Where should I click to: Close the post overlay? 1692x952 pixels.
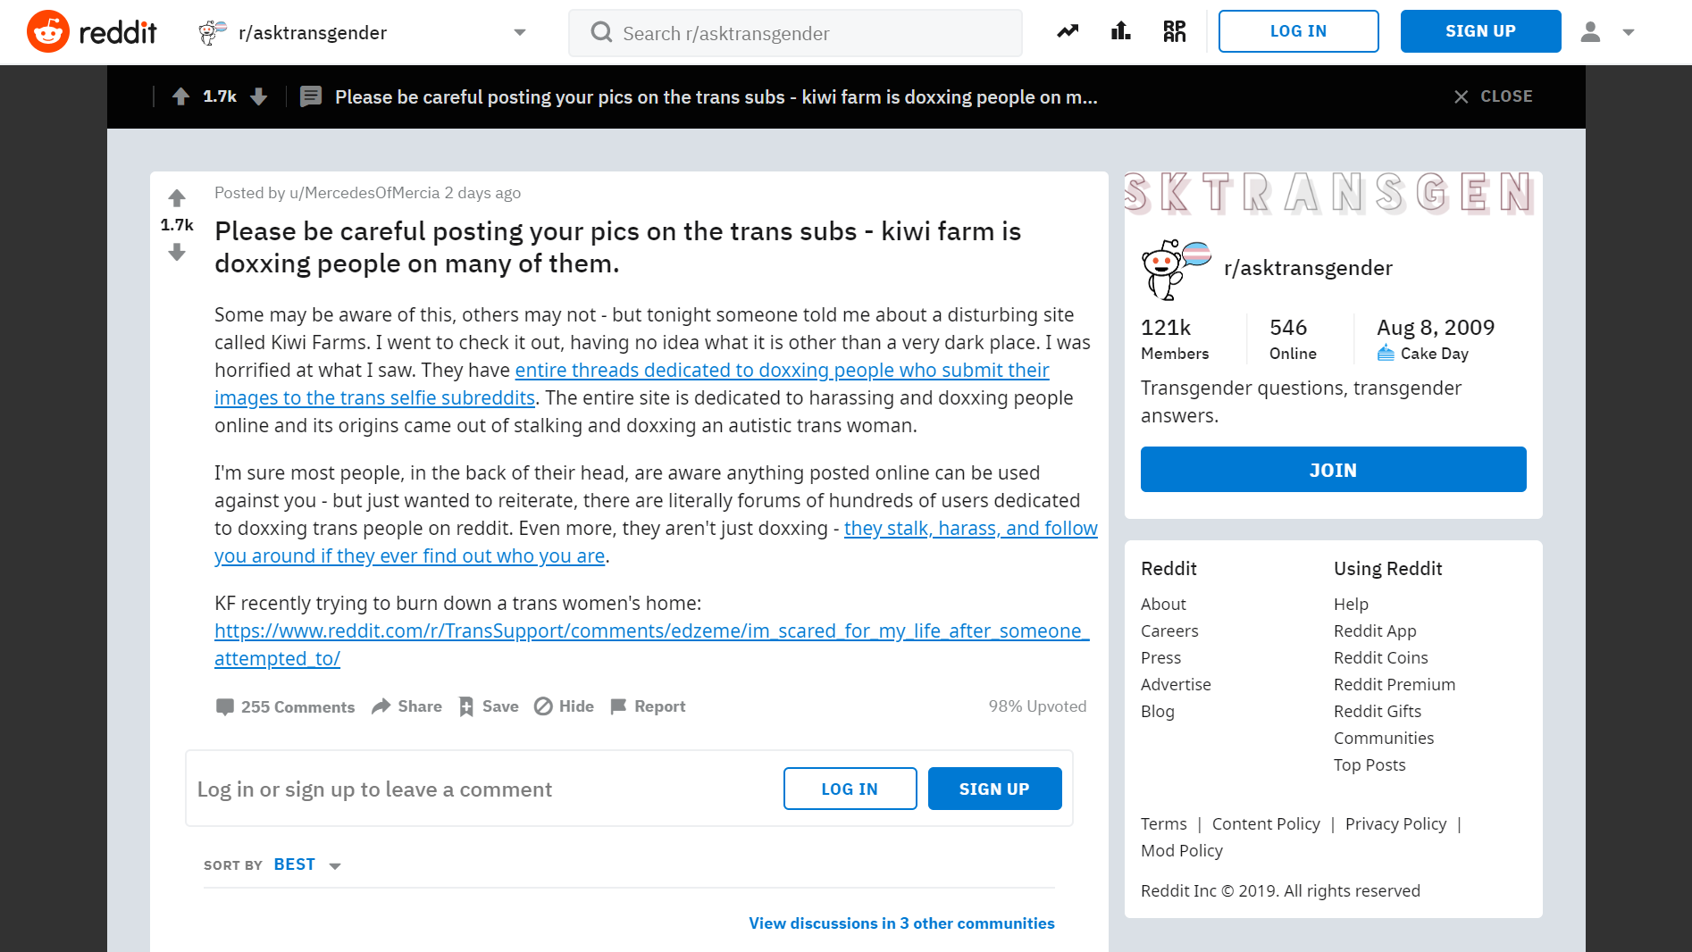[1493, 96]
